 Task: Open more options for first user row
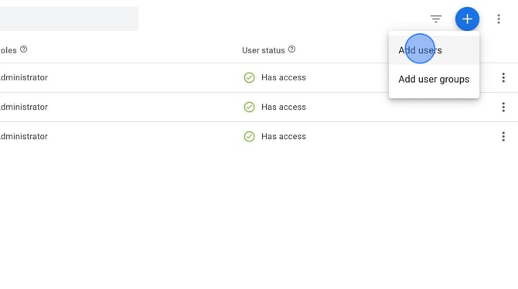point(503,77)
